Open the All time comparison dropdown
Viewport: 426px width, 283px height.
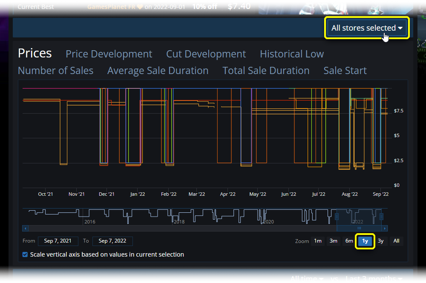(307, 278)
